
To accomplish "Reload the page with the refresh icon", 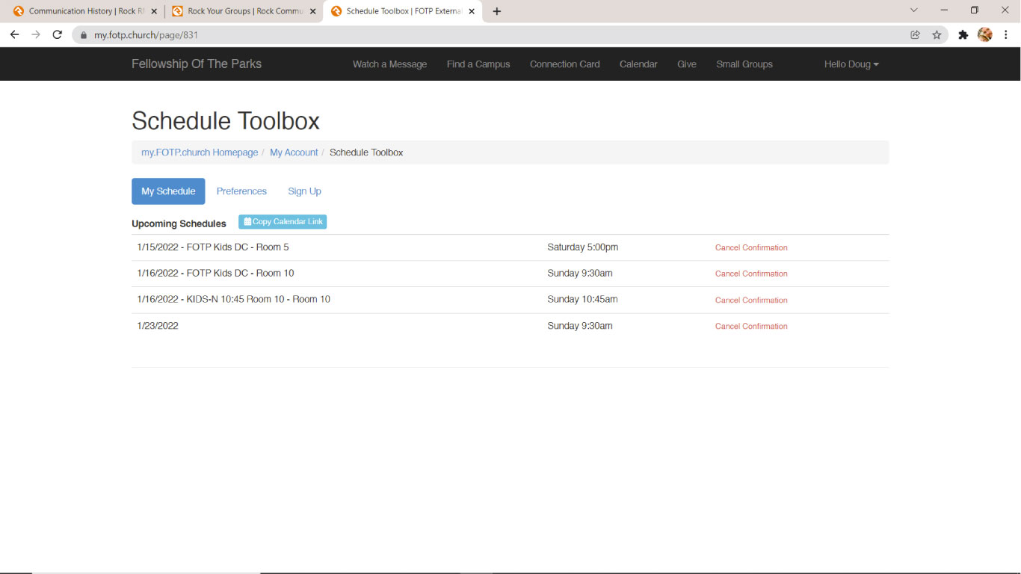I will (x=57, y=34).
